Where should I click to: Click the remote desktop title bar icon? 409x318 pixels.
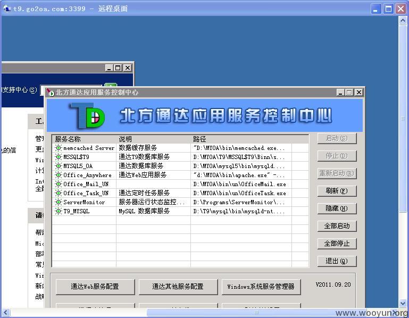(7, 9)
